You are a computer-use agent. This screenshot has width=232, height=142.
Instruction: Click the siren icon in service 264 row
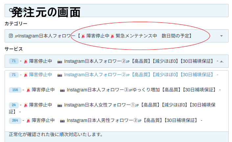tap(28, 120)
